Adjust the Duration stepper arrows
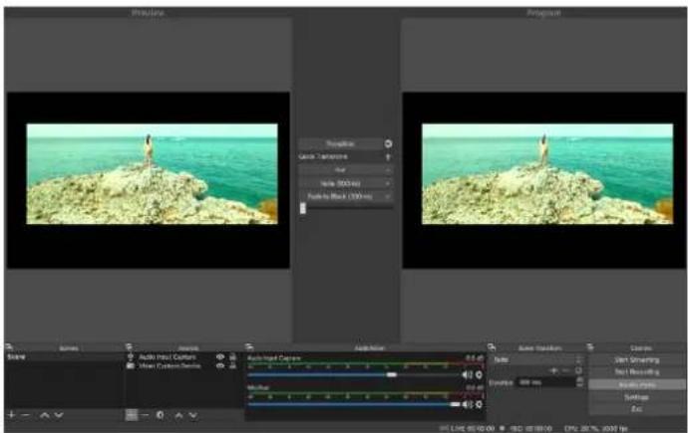The image size is (688, 433). [579, 382]
